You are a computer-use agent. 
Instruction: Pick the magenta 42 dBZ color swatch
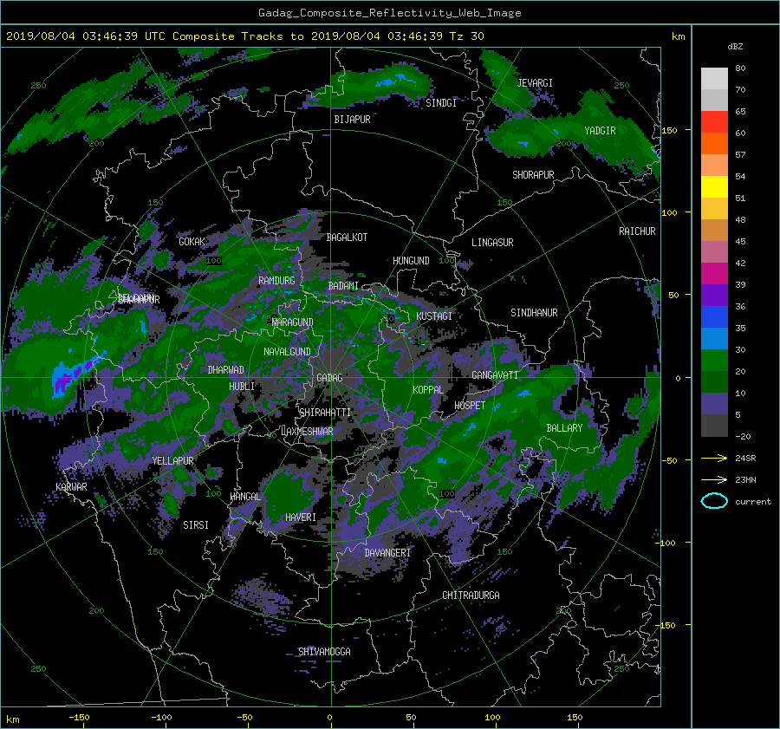click(714, 273)
